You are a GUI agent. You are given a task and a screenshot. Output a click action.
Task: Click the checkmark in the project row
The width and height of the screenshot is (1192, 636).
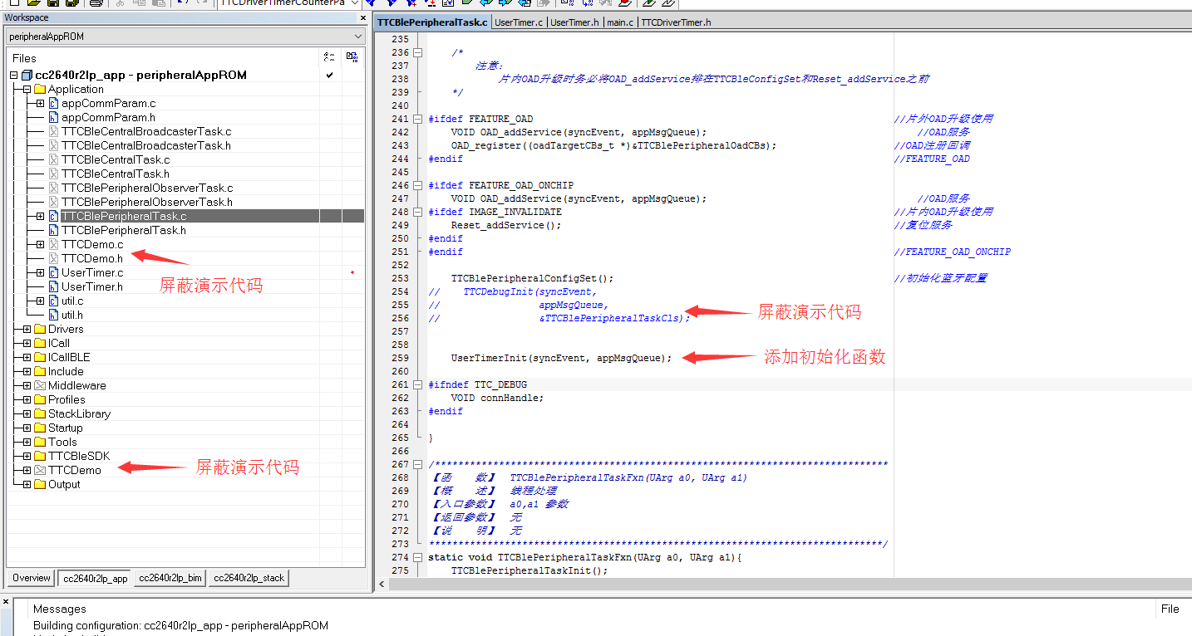(x=329, y=75)
